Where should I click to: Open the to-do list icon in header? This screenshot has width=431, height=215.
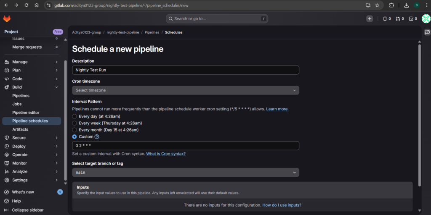click(413, 18)
